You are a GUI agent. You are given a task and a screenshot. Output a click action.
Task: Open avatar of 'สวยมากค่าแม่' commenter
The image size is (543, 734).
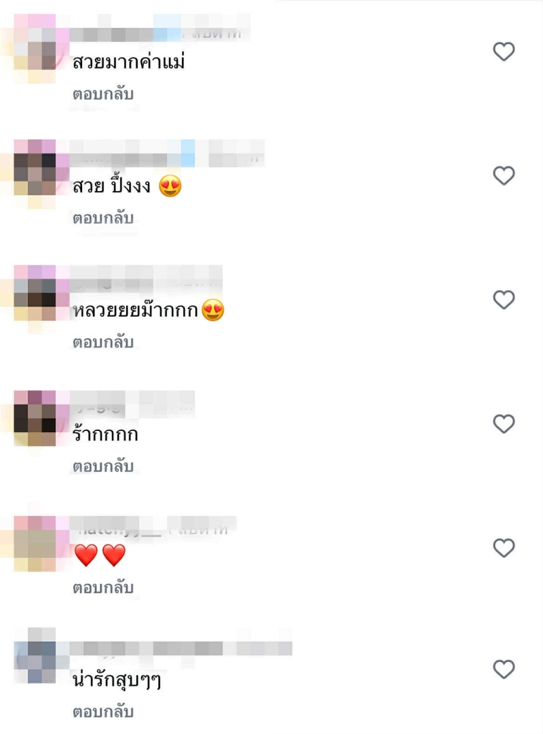pyautogui.click(x=35, y=49)
